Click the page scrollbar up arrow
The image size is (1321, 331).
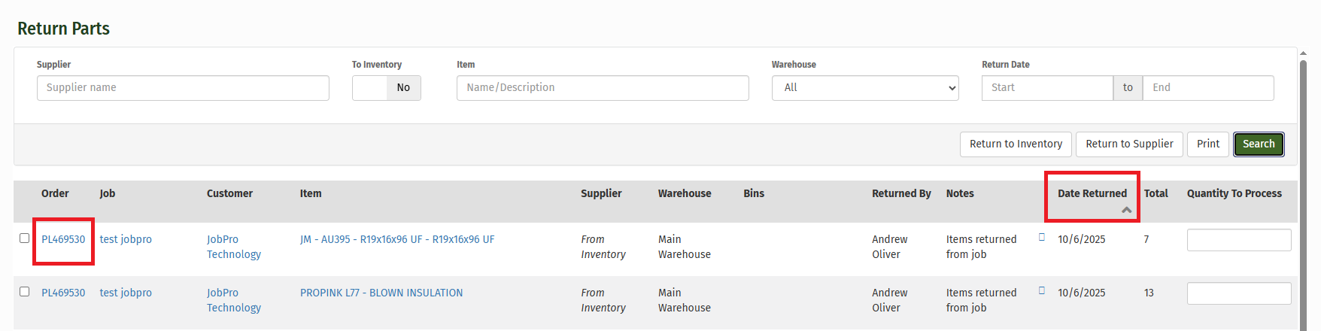[1303, 53]
